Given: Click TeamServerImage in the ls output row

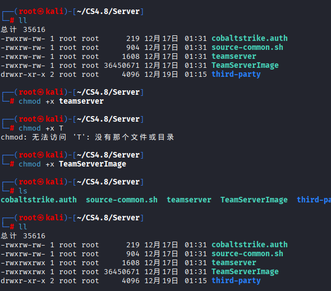Looking at the screenshot, I should tap(254, 200).
